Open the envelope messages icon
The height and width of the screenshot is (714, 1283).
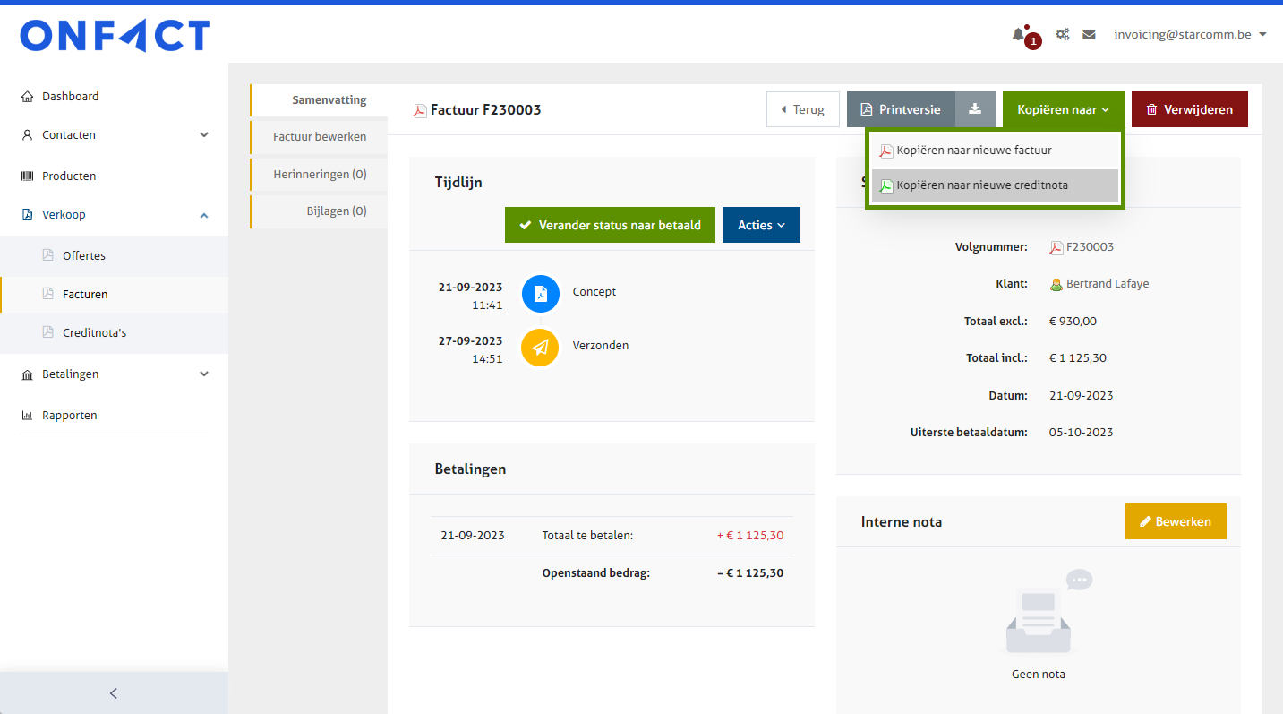1089,35
